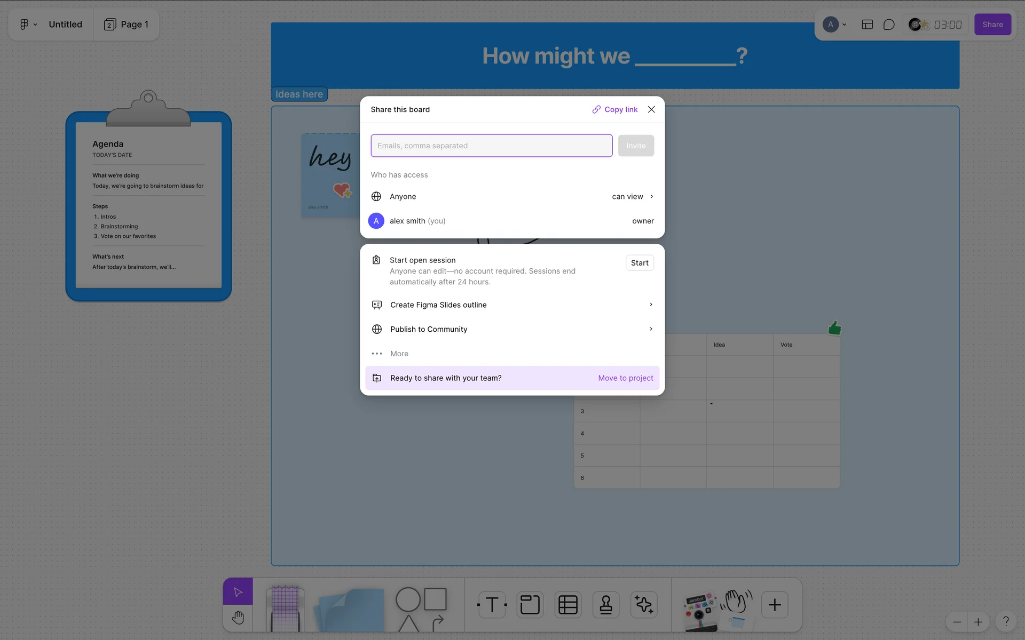Open the Stamp tool
Viewport: 1025px width, 640px height.
tap(605, 605)
